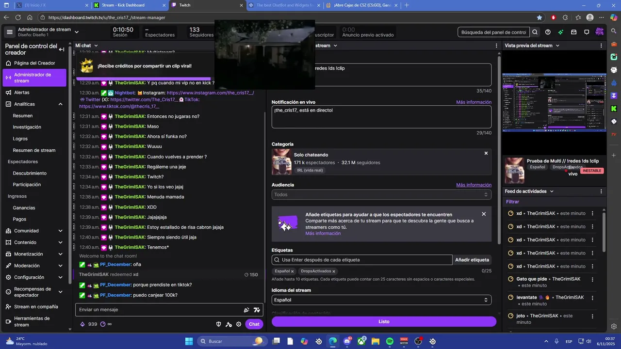This screenshot has width=621, height=349.
Task: Click the green sparkle icon in header
Action: click(x=561, y=32)
